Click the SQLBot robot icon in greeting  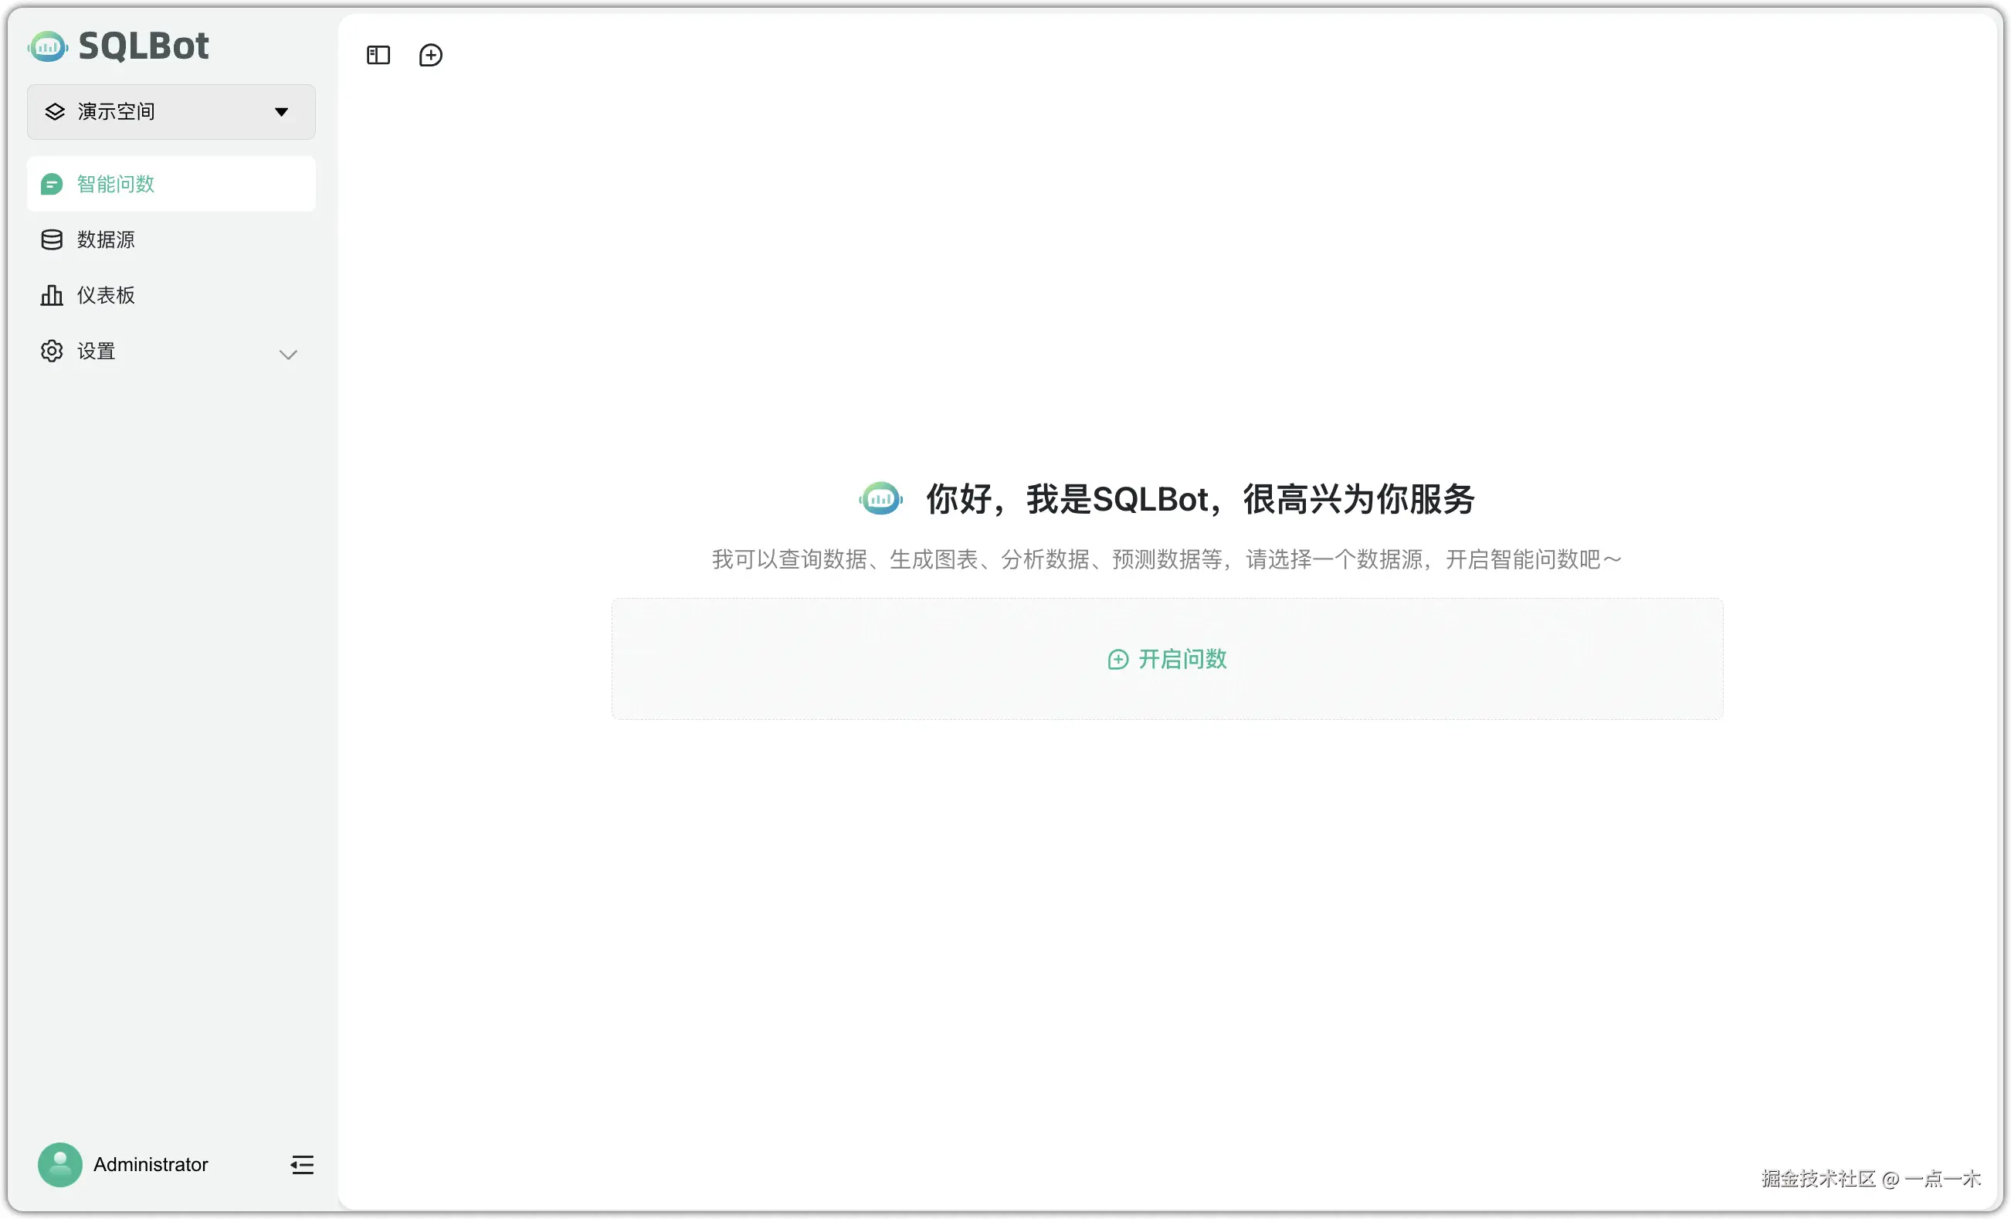(880, 498)
